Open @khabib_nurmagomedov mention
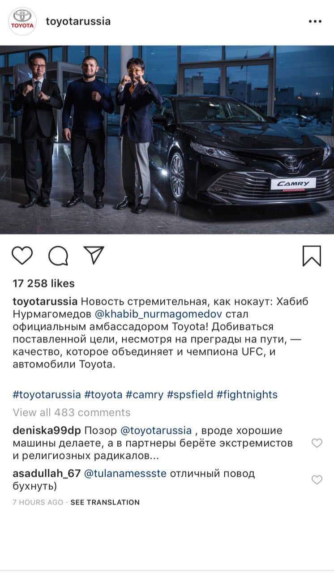This screenshot has width=334, height=573. [x=158, y=314]
